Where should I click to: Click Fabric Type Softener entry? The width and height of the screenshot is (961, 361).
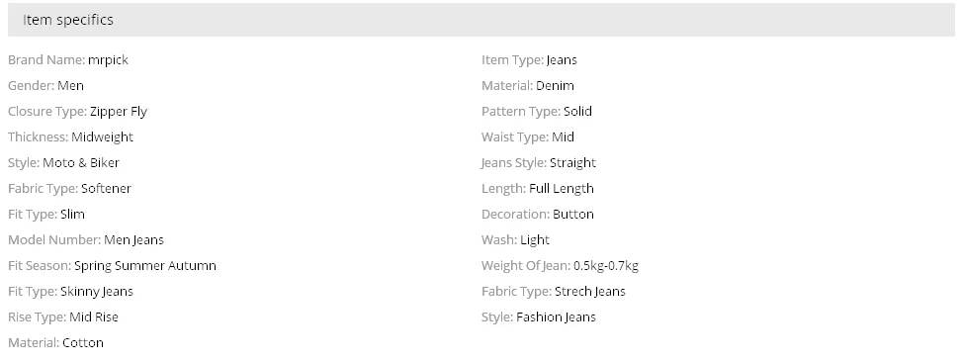coord(69,189)
